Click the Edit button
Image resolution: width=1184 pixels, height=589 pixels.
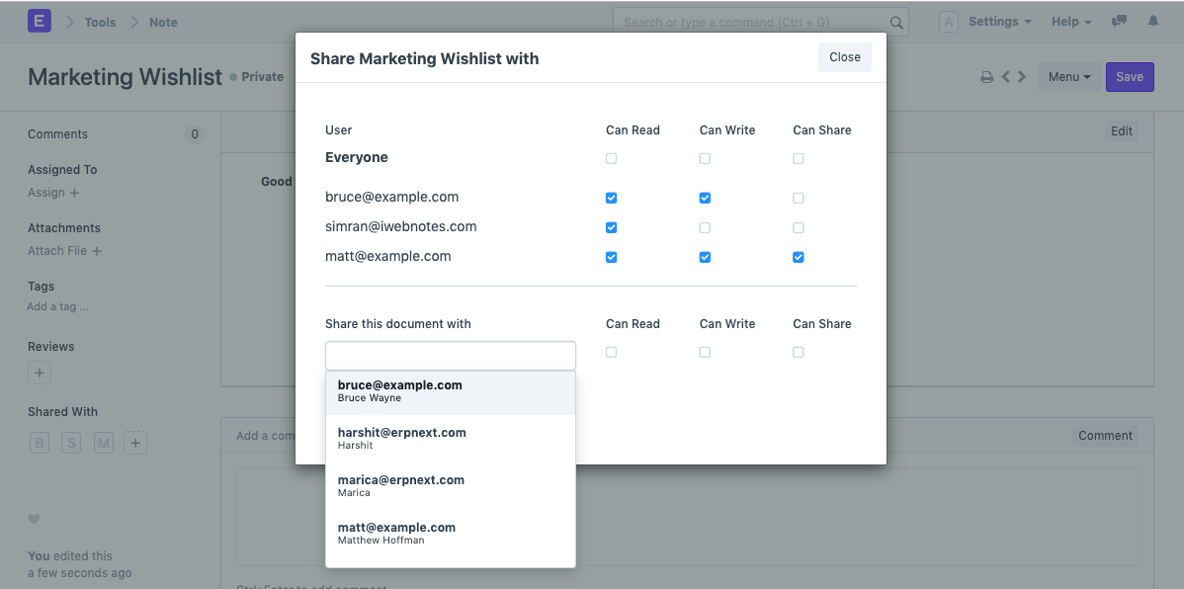[x=1122, y=130]
